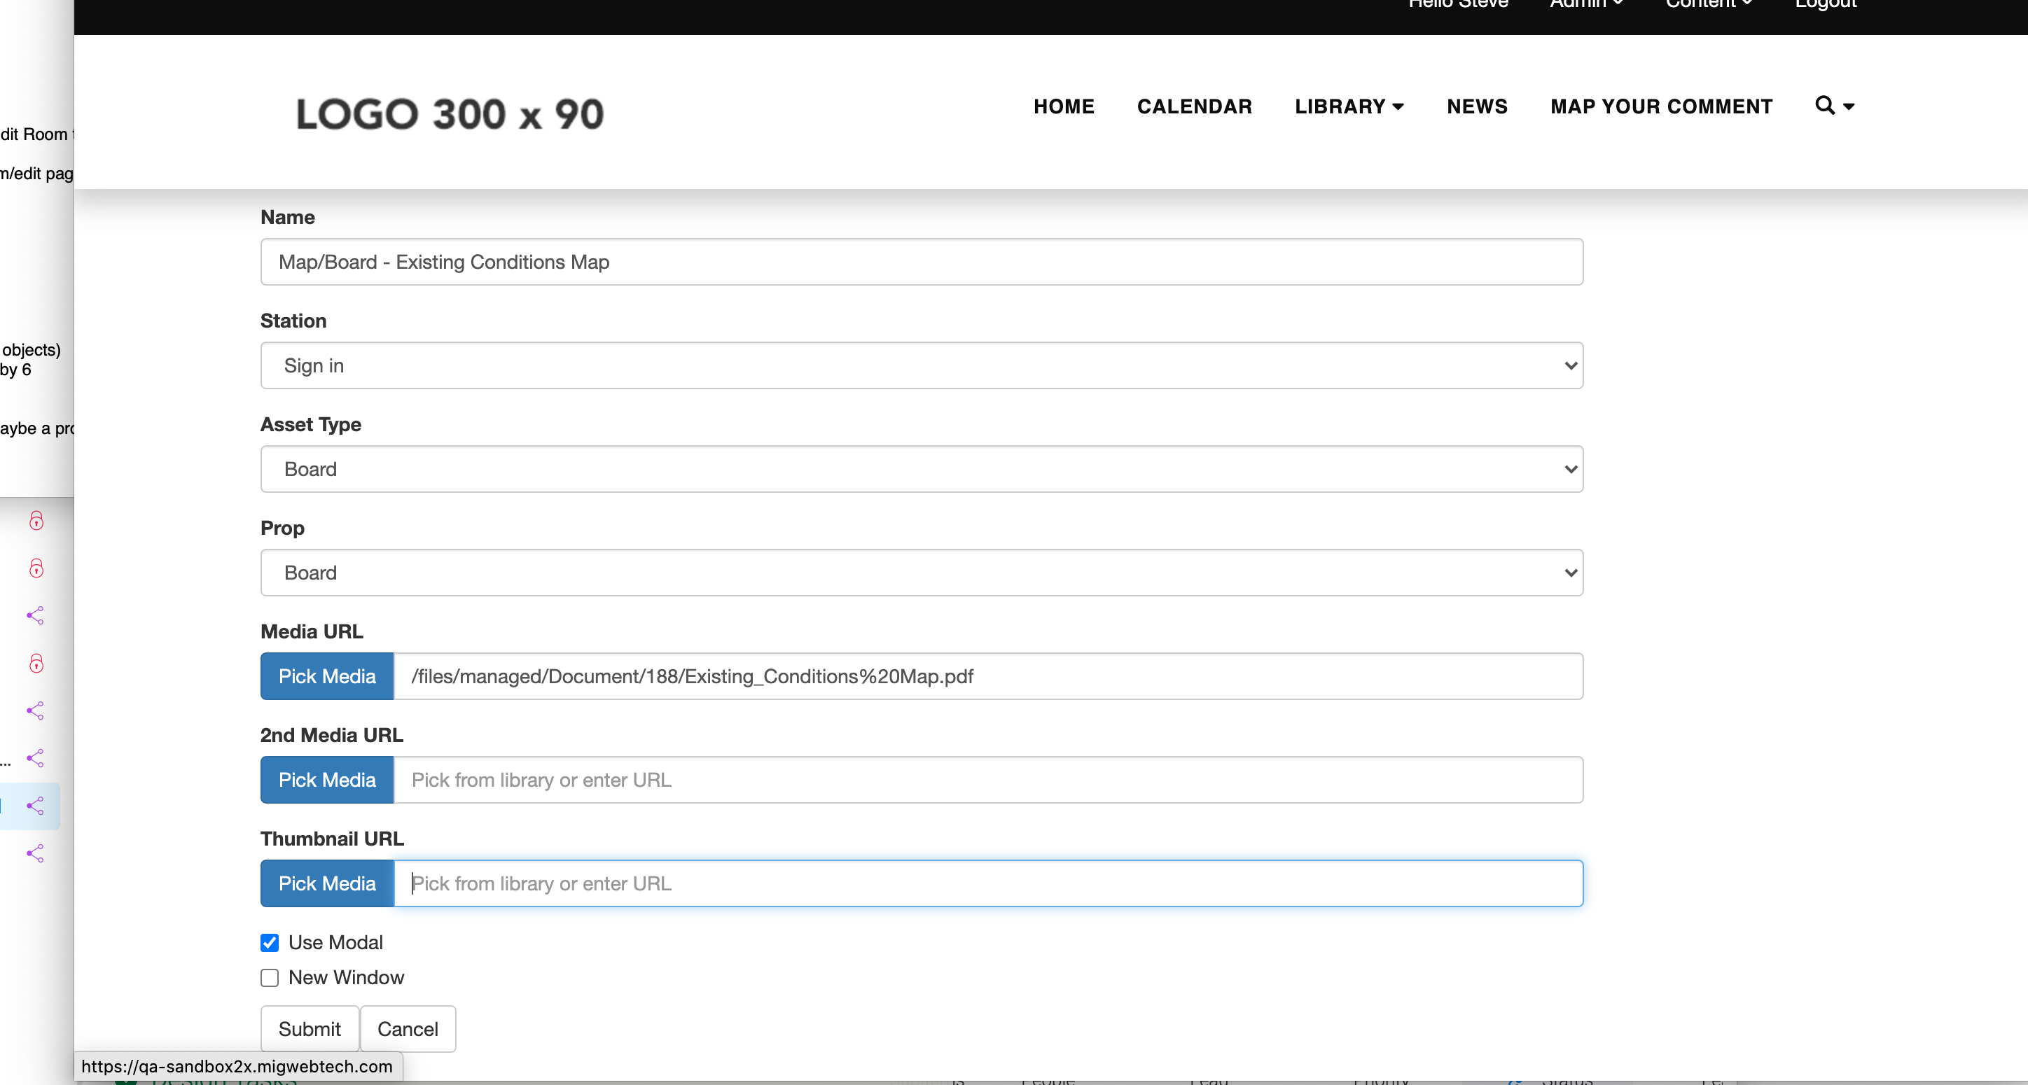
Task: Click into the 2nd Media URL input field
Action: pyautogui.click(x=988, y=780)
